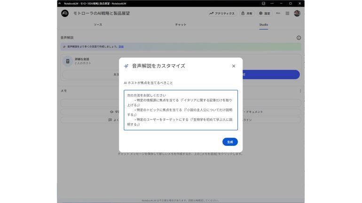Viewport: 362px width, 203px height.
Task: Focus the AI host focus text field
Action: pos(181,110)
